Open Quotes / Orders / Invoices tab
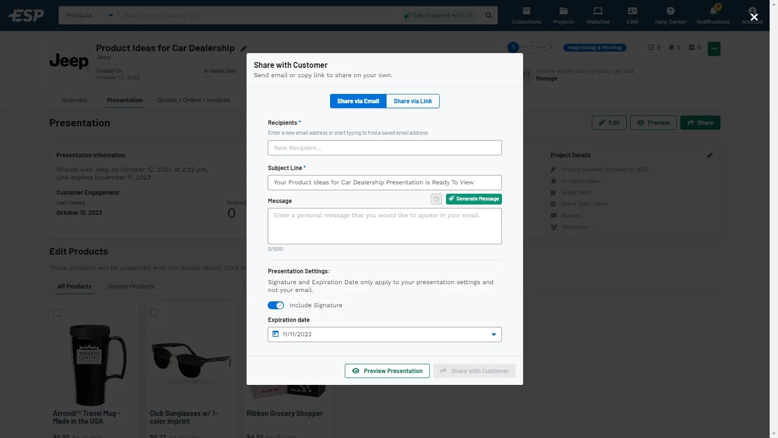This screenshot has height=438, width=778. coord(194,100)
